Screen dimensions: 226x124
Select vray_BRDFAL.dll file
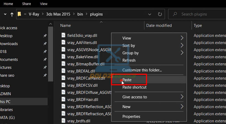pyautogui.click(x=81, y=71)
